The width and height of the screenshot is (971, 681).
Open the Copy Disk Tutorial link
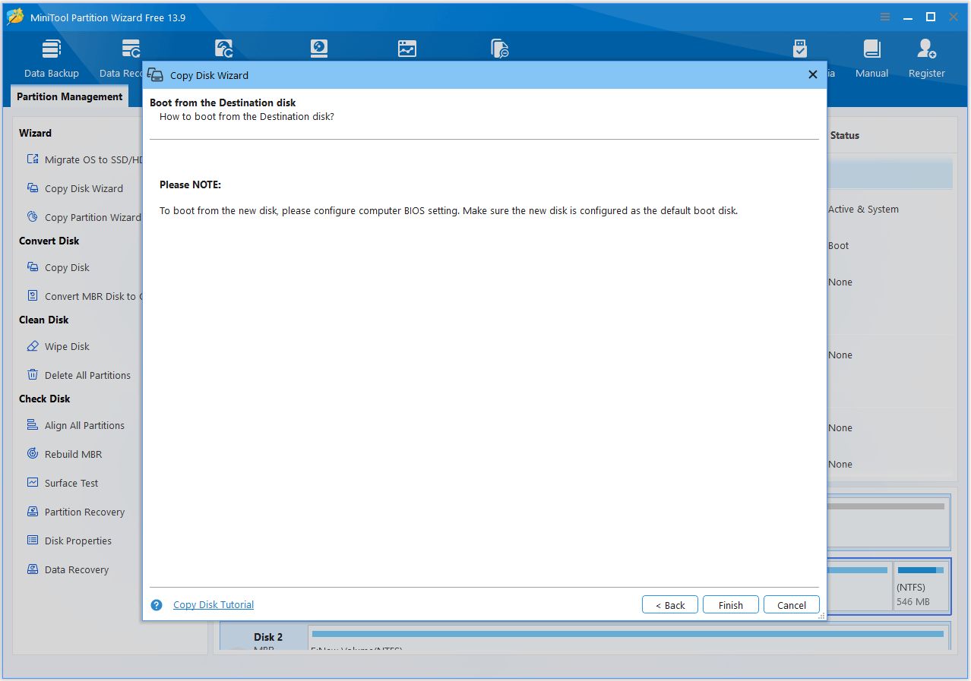(x=213, y=605)
